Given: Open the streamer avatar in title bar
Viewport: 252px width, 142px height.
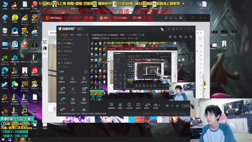Looking at the screenshot, I should (x=163, y=29).
